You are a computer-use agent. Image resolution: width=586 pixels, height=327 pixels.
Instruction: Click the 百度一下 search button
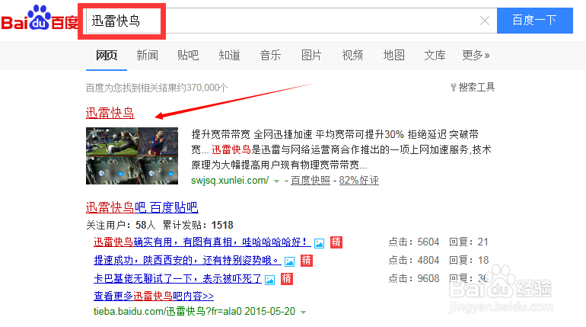(534, 21)
